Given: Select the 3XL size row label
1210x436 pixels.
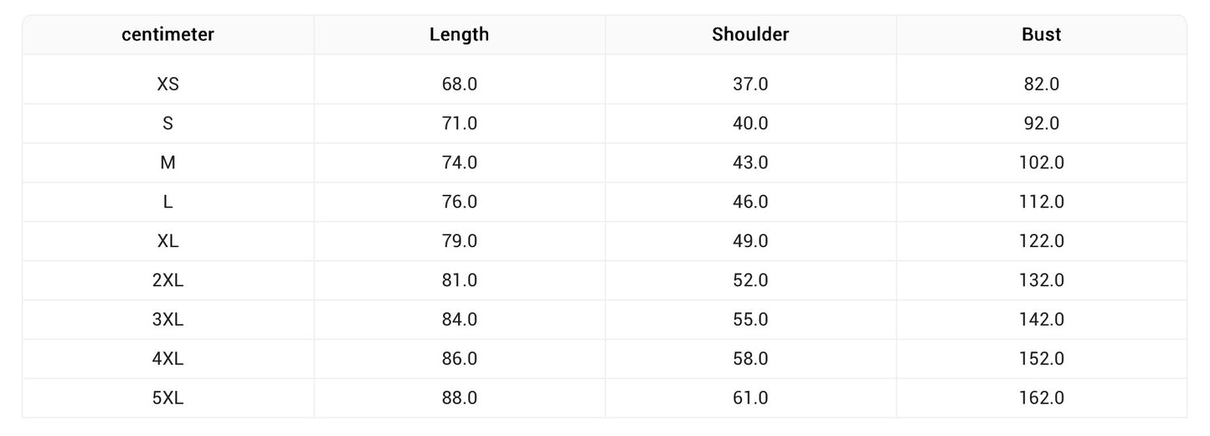Looking at the screenshot, I should (167, 320).
